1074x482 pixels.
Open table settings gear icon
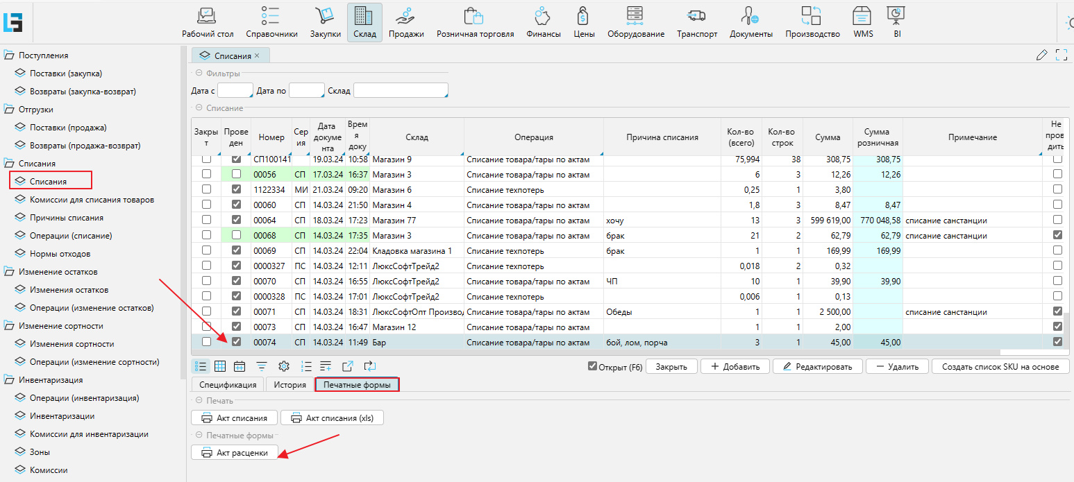[283, 366]
